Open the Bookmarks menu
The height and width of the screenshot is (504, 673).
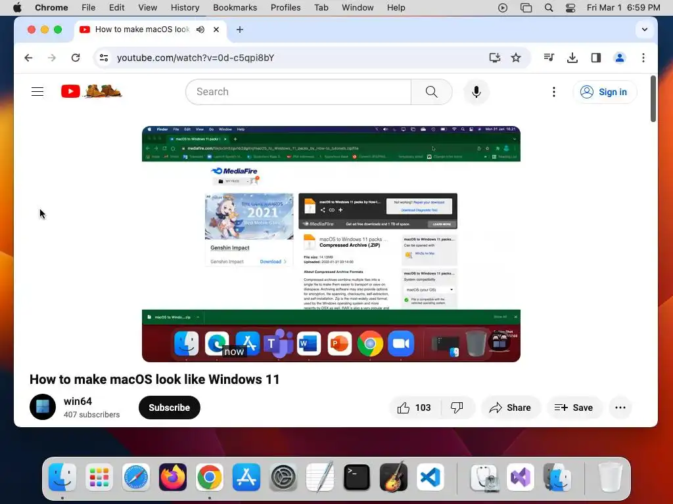tap(235, 8)
